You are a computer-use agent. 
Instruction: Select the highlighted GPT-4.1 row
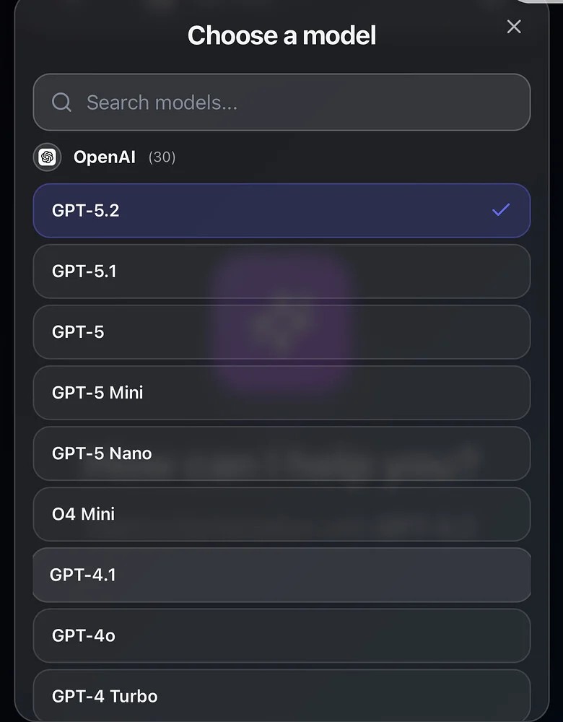[x=281, y=575]
